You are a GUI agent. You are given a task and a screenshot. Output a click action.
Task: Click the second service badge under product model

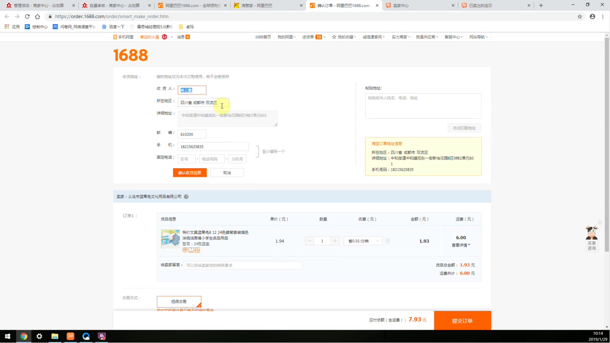pos(191,250)
